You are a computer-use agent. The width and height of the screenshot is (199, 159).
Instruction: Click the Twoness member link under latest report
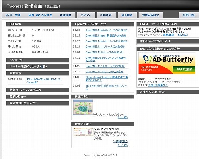click(32, 82)
